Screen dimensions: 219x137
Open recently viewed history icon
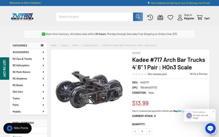[150, 17]
